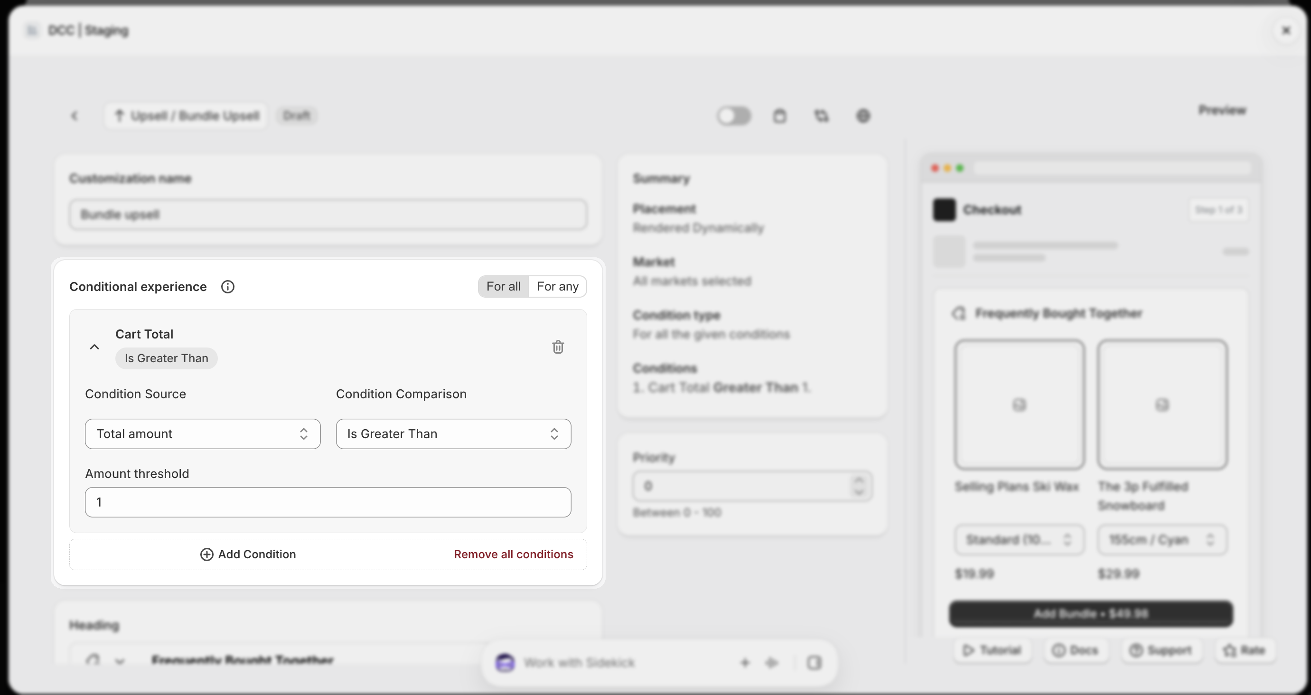Click the Preview label
The width and height of the screenshot is (1311, 695).
coord(1222,110)
